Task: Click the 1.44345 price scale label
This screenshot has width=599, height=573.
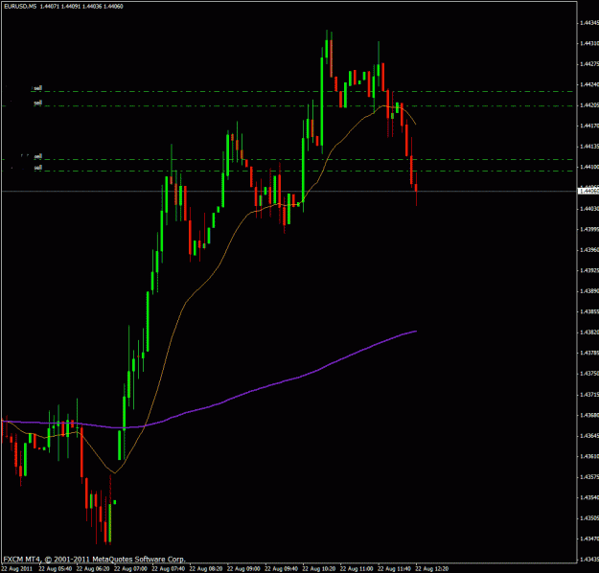Action: click(x=589, y=23)
